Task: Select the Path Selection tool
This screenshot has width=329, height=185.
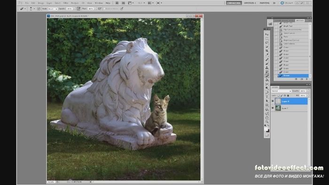Action: pyautogui.click(x=267, y=101)
